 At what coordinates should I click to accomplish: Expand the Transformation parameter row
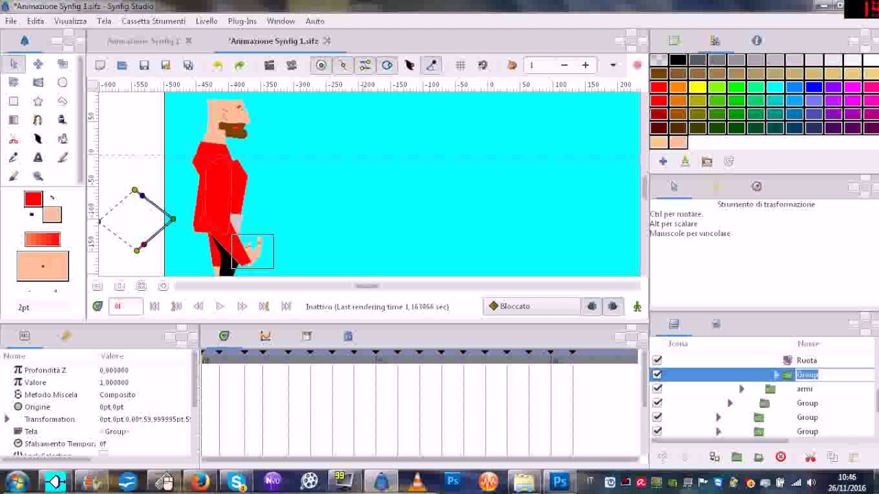pyautogui.click(x=7, y=419)
